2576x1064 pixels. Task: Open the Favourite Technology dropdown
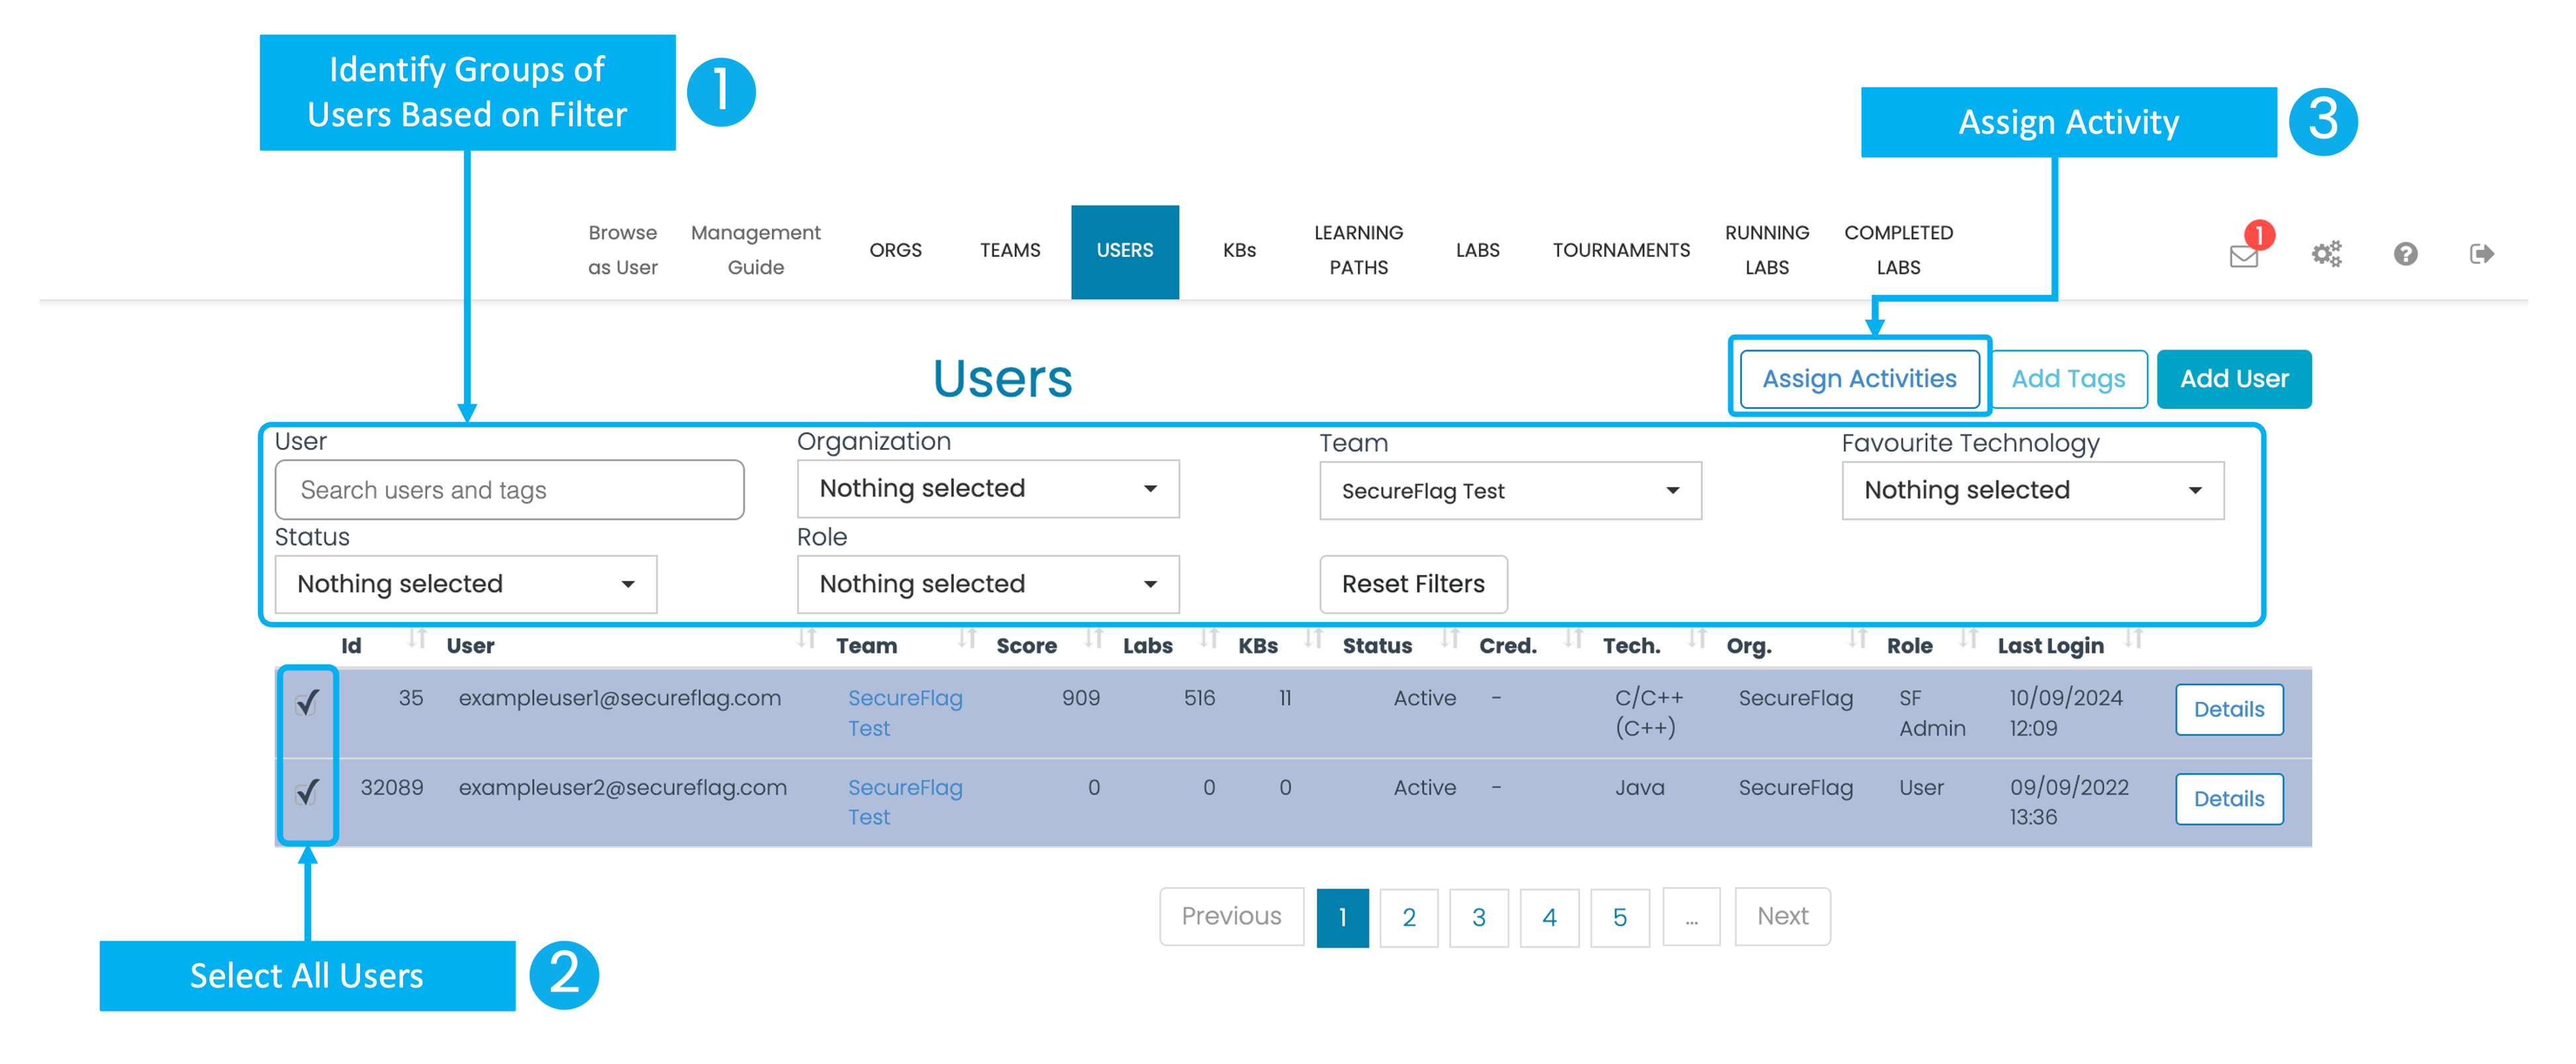pos(2032,490)
